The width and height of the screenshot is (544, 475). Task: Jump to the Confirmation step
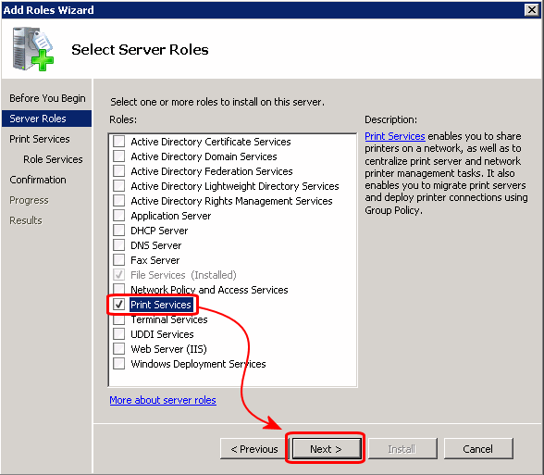point(38,180)
